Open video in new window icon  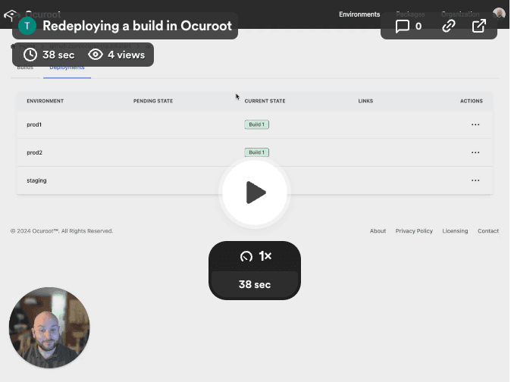(x=479, y=26)
